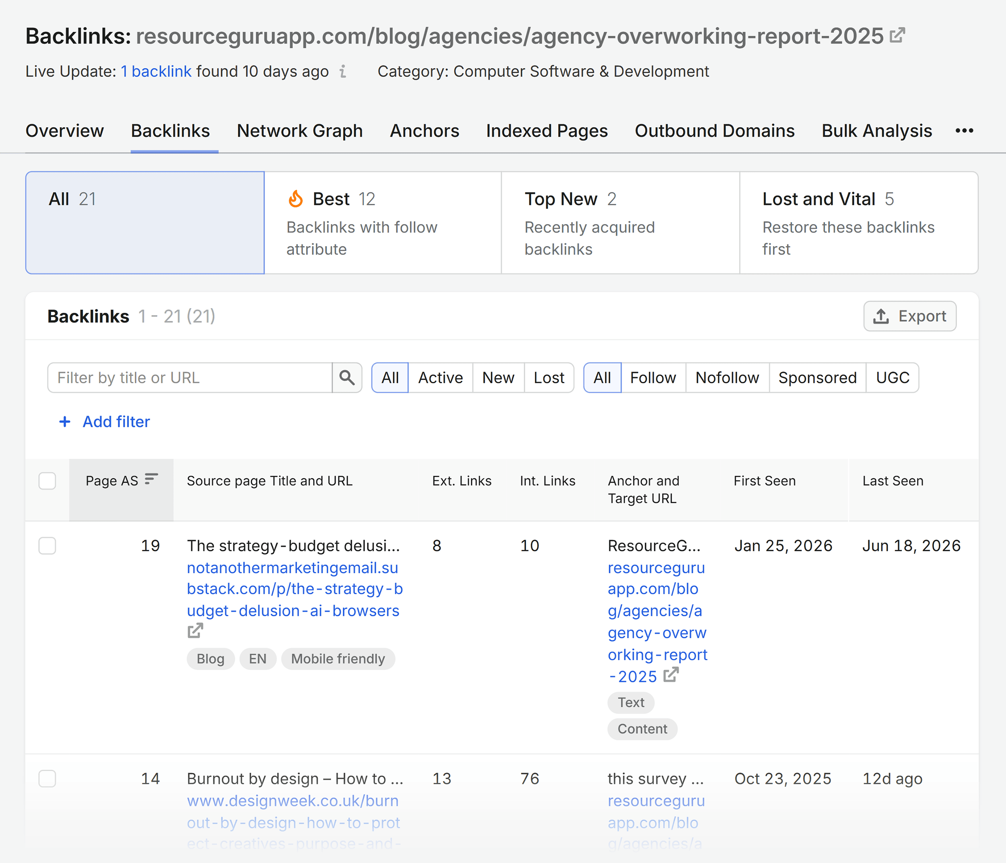Select the Backlinks tab

(x=171, y=131)
